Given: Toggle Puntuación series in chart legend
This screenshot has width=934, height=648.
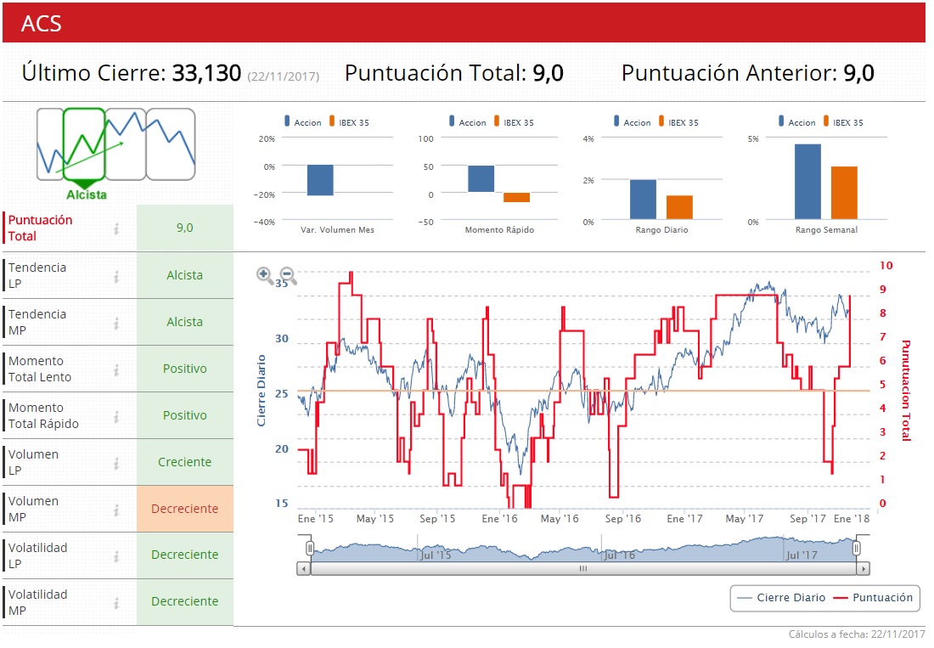Looking at the screenshot, I should [873, 597].
